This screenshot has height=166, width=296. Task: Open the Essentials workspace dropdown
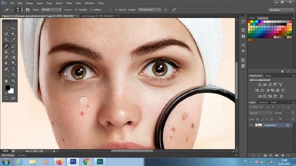point(281,10)
